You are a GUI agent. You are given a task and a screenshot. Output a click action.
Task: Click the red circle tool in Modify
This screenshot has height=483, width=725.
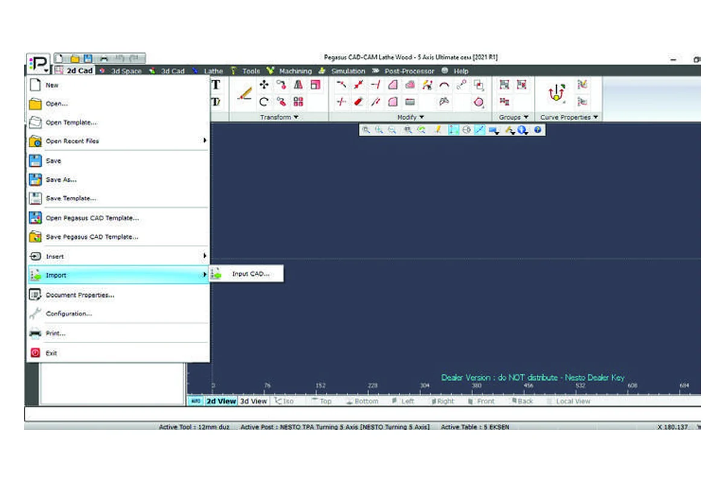(x=479, y=102)
